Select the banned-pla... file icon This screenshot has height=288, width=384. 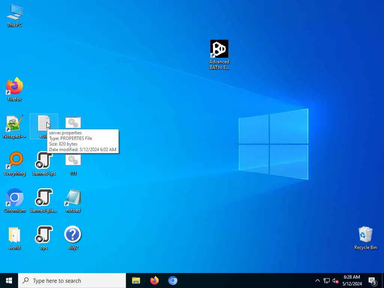pos(43,201)
